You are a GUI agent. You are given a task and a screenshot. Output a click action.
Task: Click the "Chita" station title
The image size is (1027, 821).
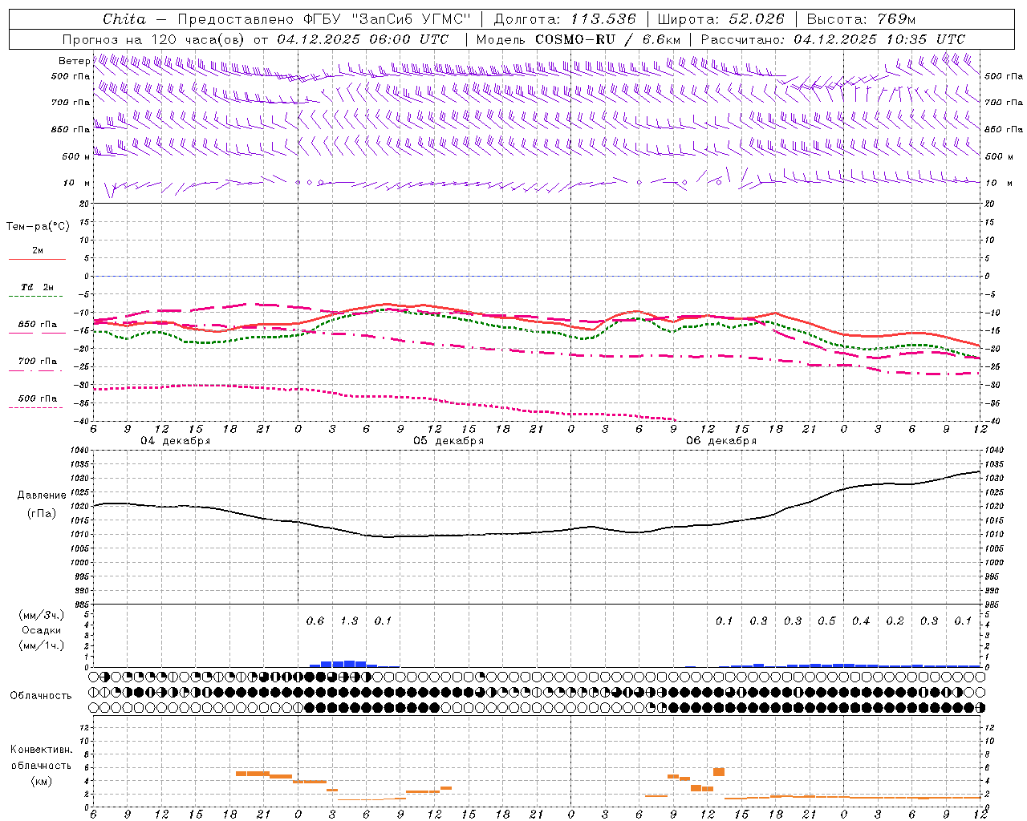tap(124, 19)
